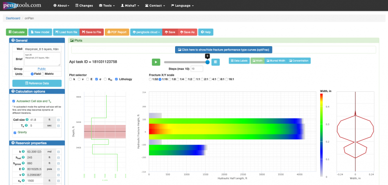
Task: Expand the Tools menu in navbar
Action: pyautogui.click(x=107, y=5)
